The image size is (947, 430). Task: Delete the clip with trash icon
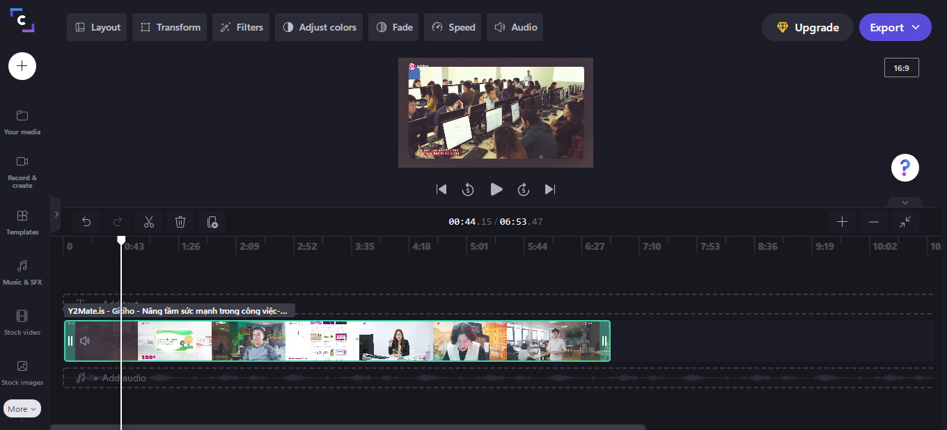[180, 222]
